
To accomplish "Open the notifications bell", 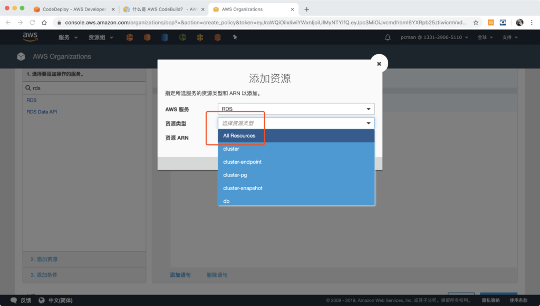I will (x=388, y=37).
